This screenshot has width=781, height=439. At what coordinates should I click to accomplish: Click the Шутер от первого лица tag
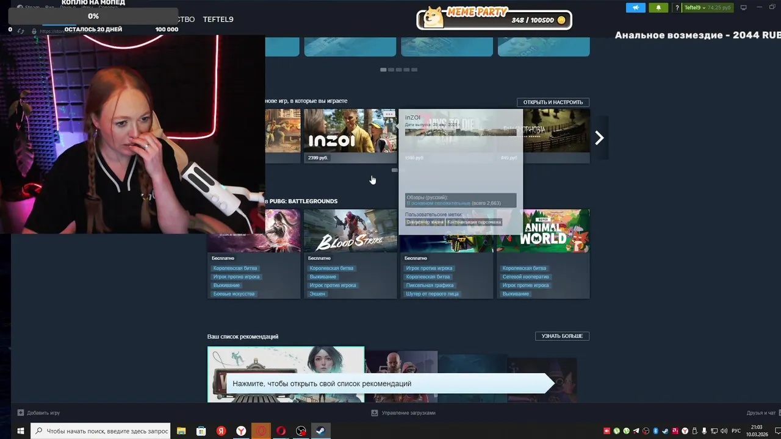pyautogui.click(x=432, y=294)
